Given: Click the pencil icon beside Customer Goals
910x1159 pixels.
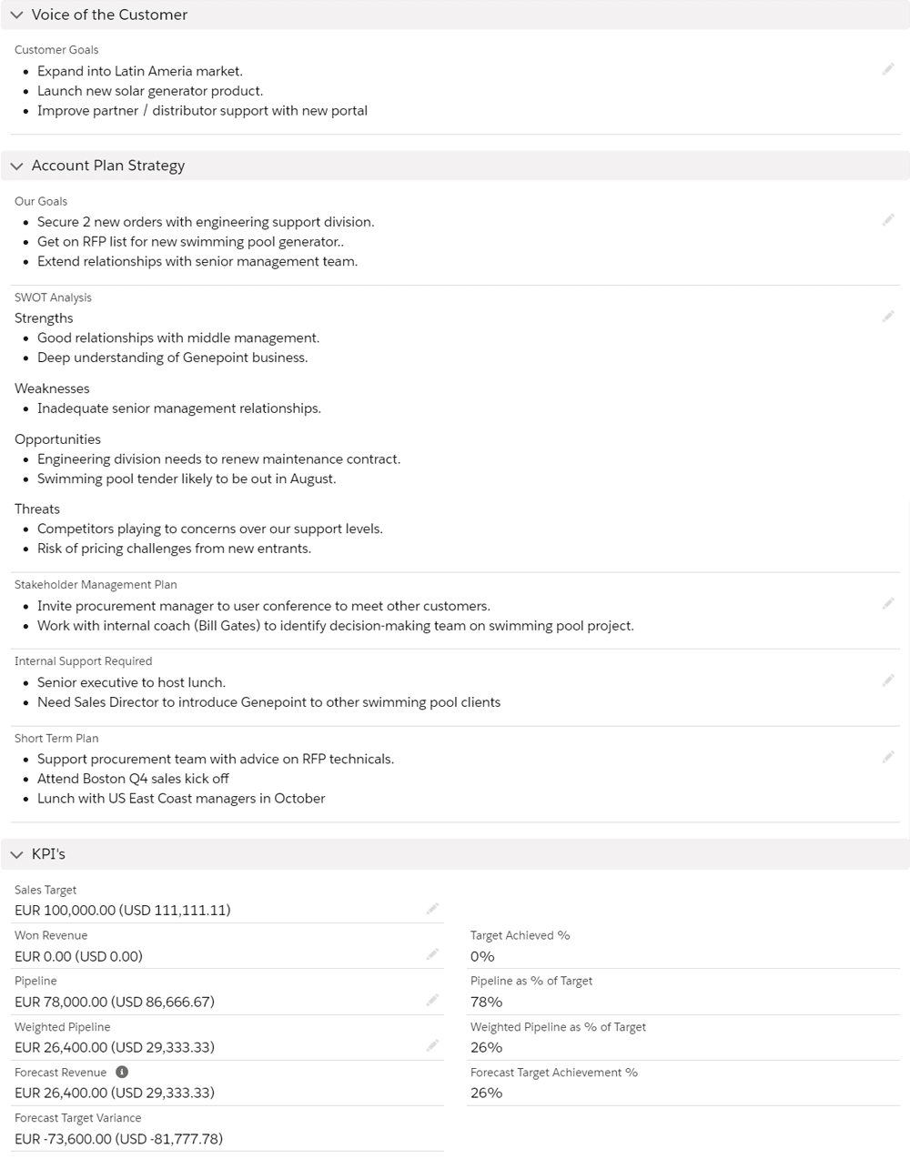Looking at the screenshot, I should [x=888, y=70].
